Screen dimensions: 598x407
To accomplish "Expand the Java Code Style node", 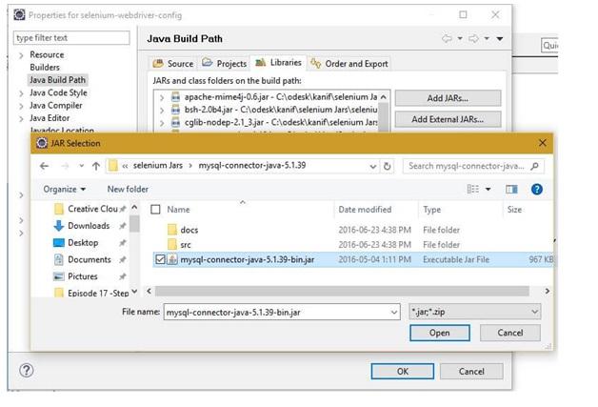I will point(21,93).
